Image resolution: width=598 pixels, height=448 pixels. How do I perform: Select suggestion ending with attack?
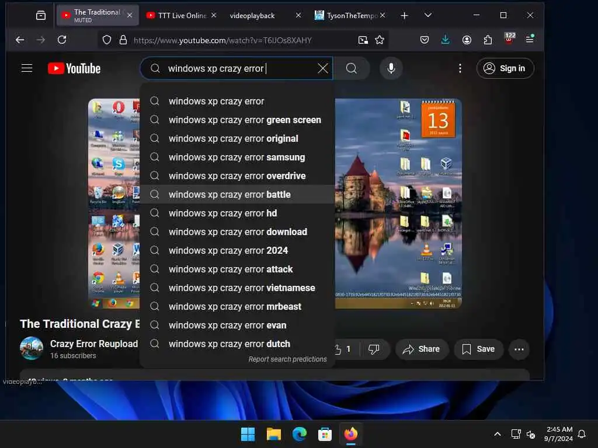tap(237, 269)
